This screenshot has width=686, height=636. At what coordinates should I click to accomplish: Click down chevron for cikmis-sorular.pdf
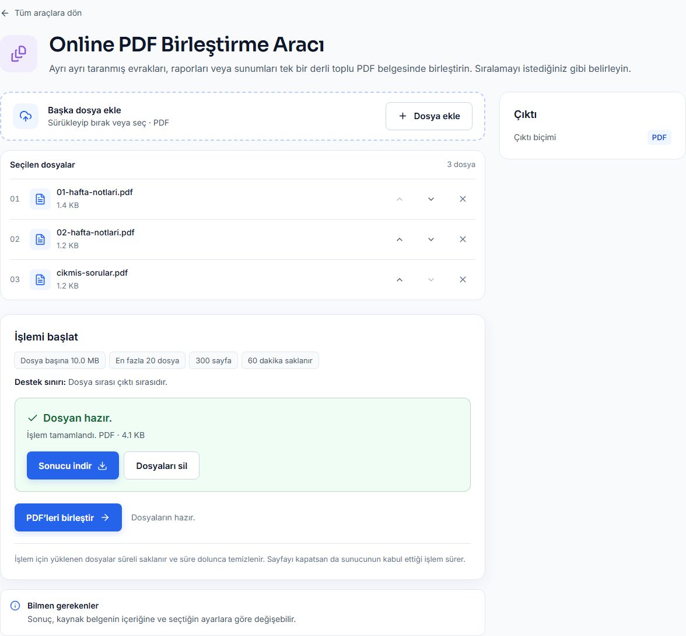click(x=431, y=279)
